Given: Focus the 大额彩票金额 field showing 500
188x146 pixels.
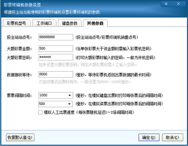Looking at the screenshot, I should [x=56, y=49].
